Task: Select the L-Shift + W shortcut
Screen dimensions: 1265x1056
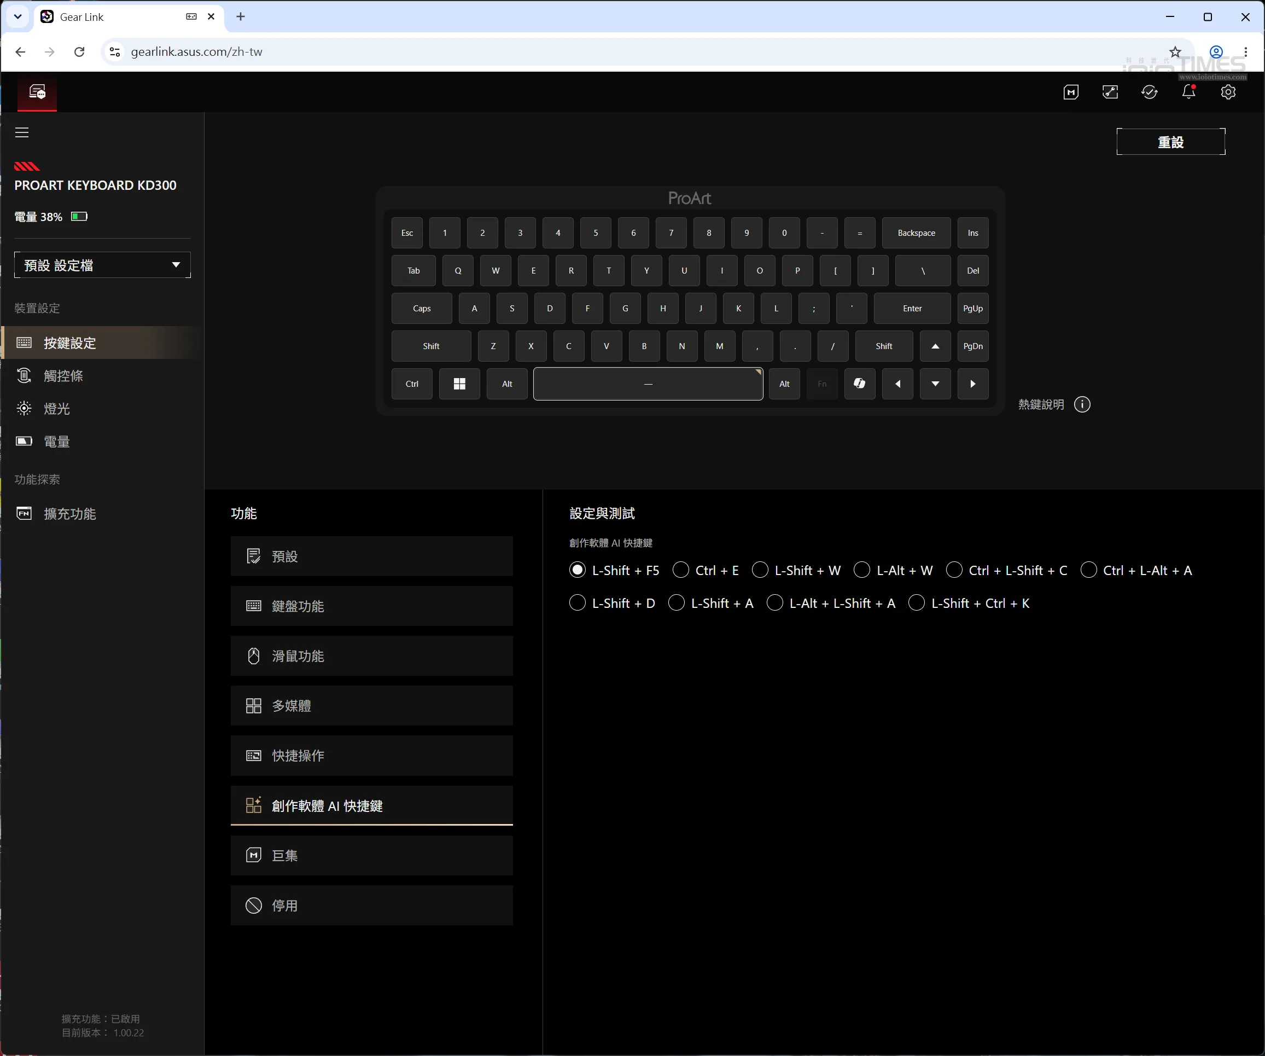Action: click(x=796, y=570)
